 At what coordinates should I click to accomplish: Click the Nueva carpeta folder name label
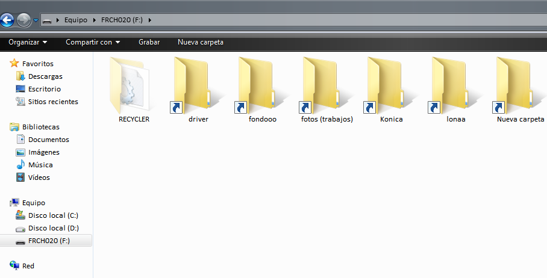point(520,119)
